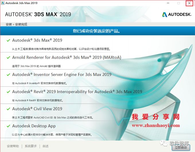Viewport: 195px width, 152px height.
Task: Click the checkmark beside Inventor Server Engine
Action: tap(8, 75)
